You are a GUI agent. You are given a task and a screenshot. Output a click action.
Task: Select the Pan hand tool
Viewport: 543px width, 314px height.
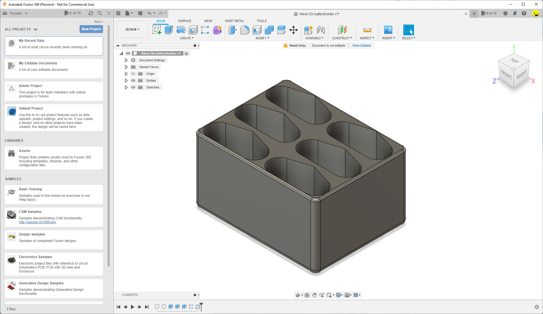[314, 295]
